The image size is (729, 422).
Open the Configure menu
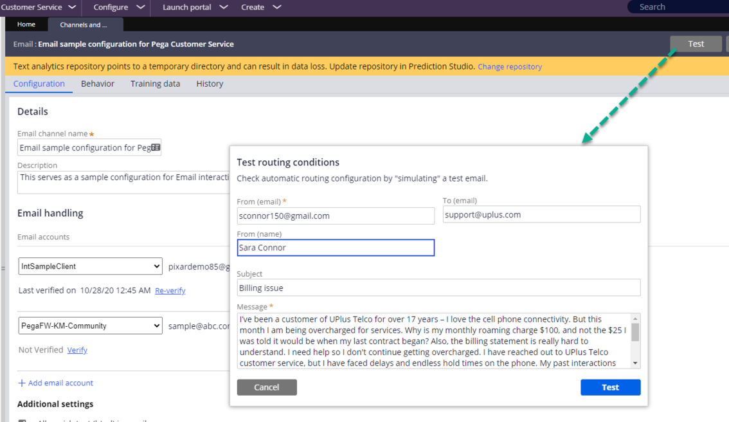(x=118, y=8)
